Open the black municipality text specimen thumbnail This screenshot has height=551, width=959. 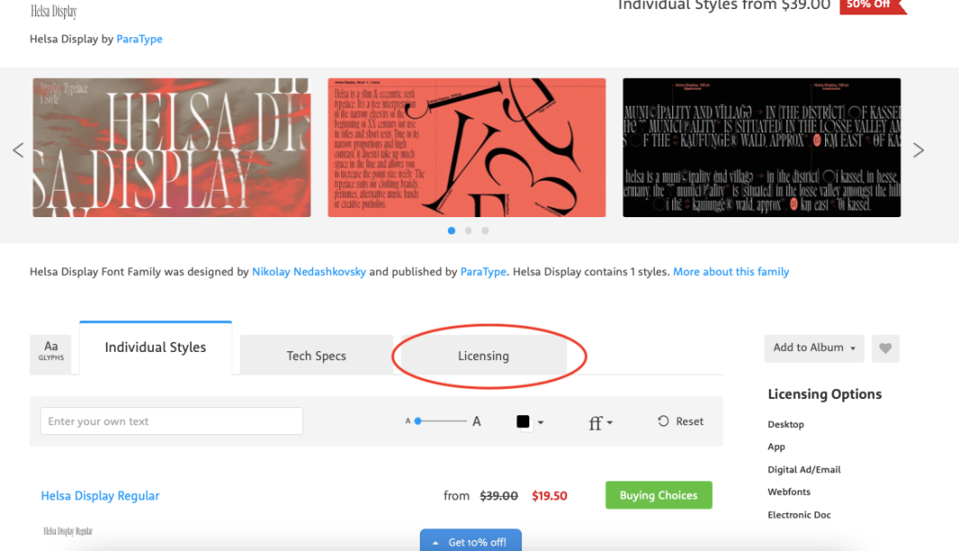(x=762, y=147)
